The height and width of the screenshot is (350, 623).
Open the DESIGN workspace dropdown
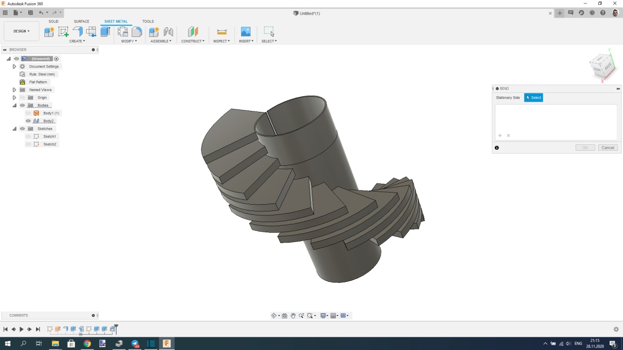tap(21, 31)
